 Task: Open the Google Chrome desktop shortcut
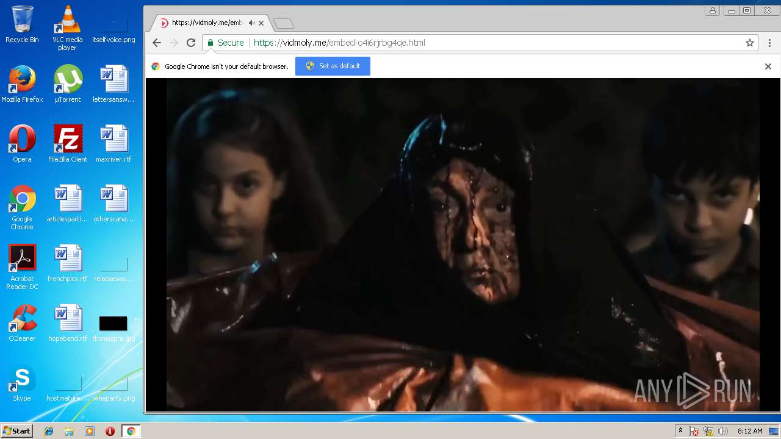22,207
